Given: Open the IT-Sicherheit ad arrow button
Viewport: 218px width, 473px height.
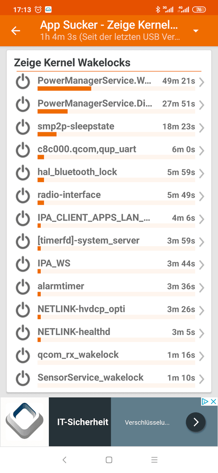Looking at the screenshot, I should coord(196,422).
